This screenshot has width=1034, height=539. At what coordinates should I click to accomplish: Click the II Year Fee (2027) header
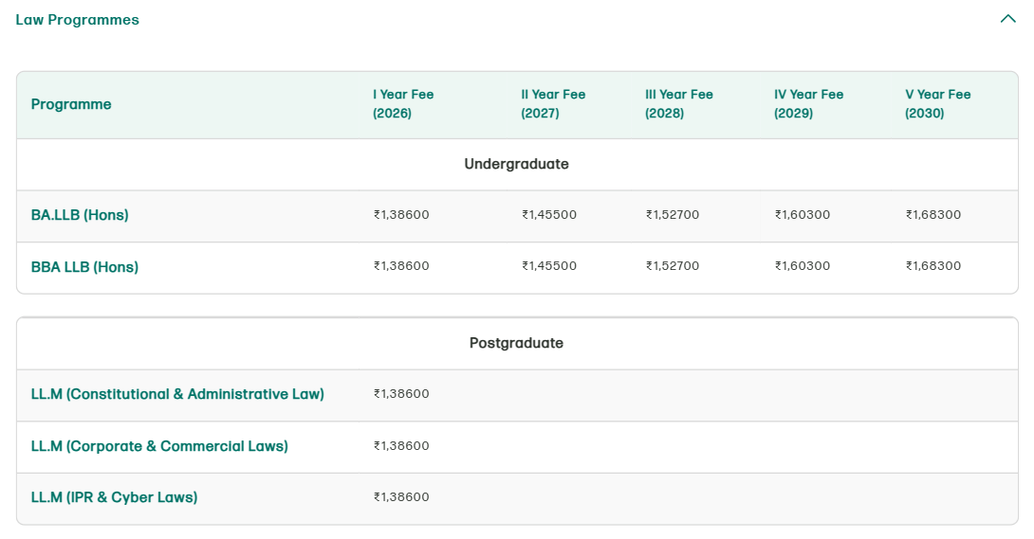(x=553, y=103)
